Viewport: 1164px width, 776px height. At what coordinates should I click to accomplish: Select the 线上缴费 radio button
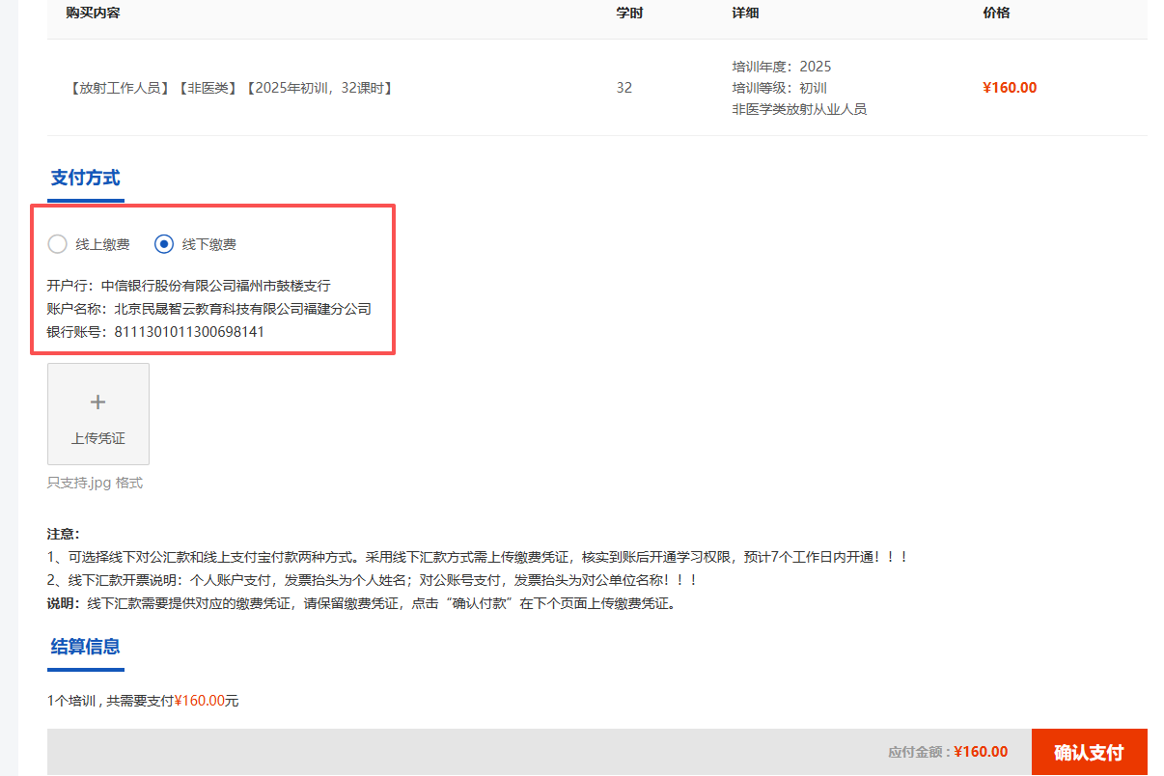click(58, 244)
